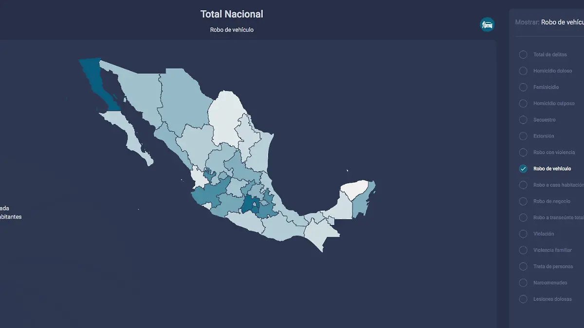Choose Lesiones dolosas at list bottom
The image size is (584, 328).
coord(523,299)
